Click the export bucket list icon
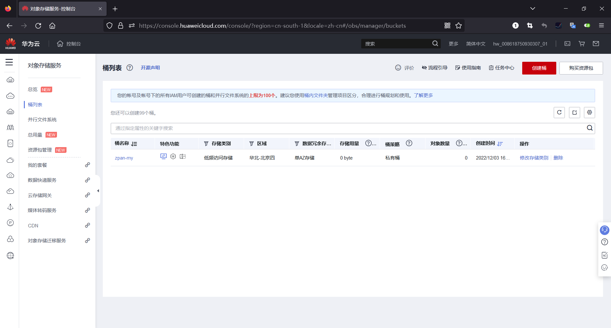611x328 pixels. click(x=574, y=112)
